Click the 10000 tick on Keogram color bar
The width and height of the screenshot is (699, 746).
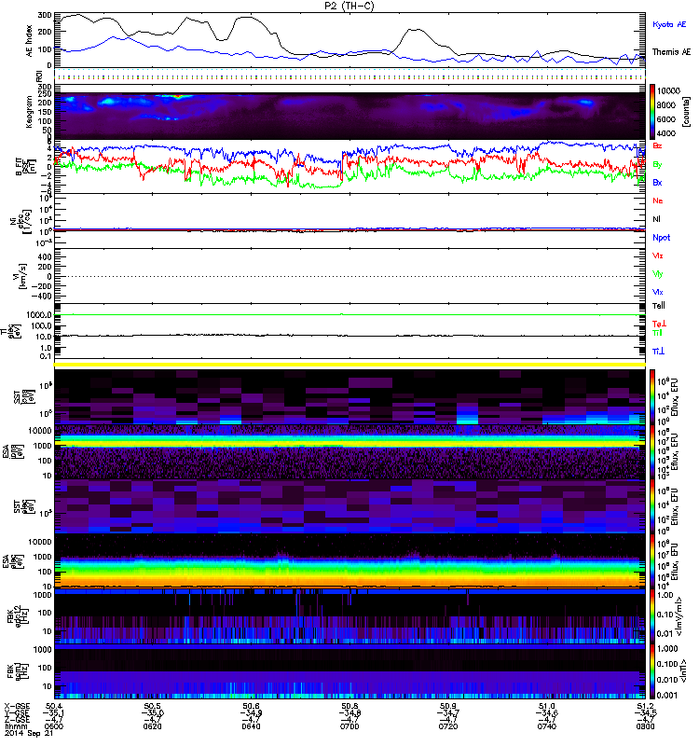point(668,90)
